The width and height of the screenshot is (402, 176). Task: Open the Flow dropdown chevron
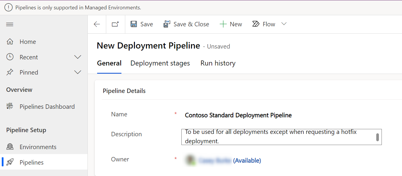pos(284,24)
